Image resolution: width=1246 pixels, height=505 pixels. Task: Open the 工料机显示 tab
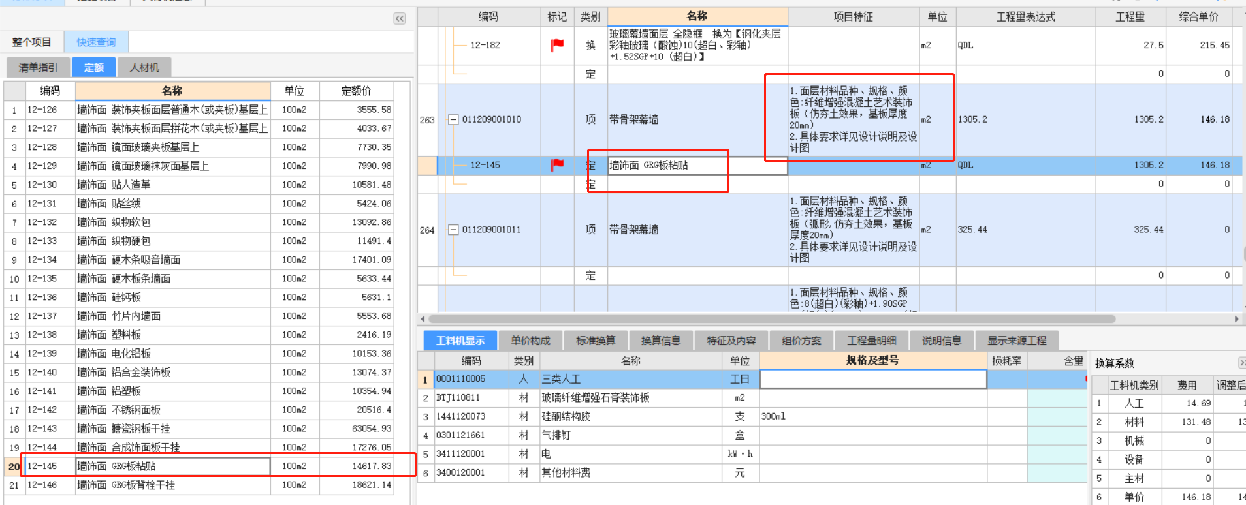(460, 341)
